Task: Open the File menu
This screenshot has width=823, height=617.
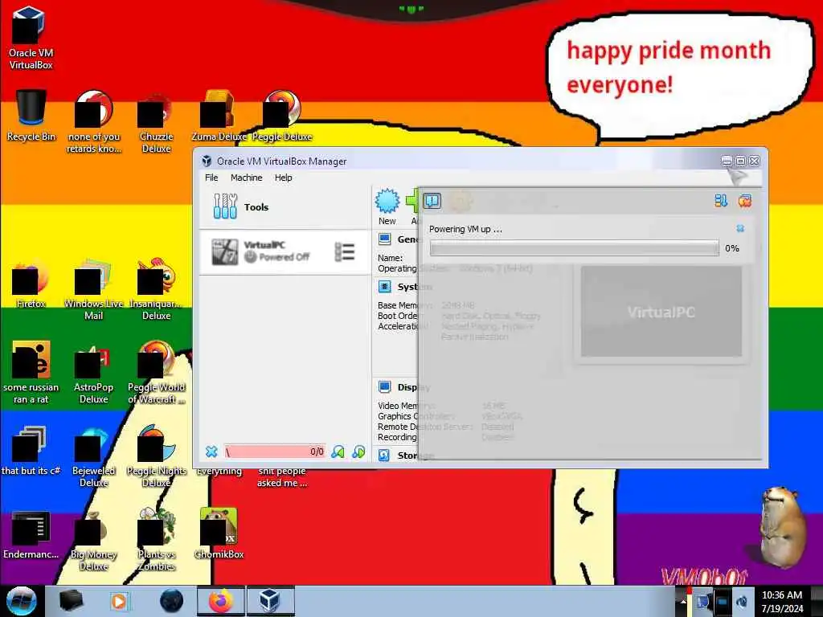Action: pyautogui.click(x=211, y=178)
